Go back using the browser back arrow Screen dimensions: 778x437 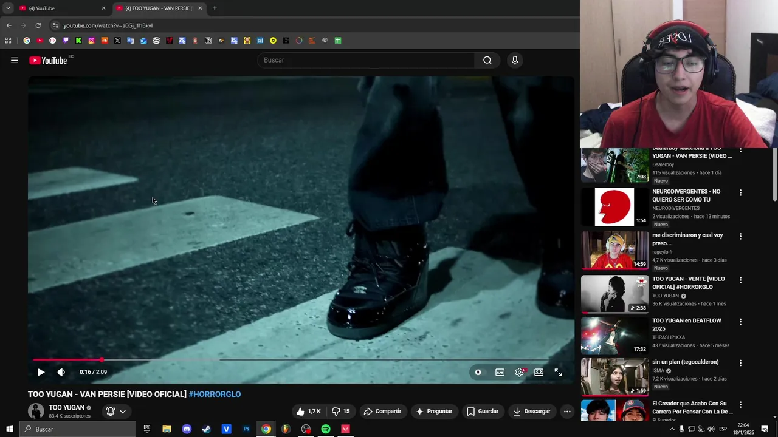(9, 25)
